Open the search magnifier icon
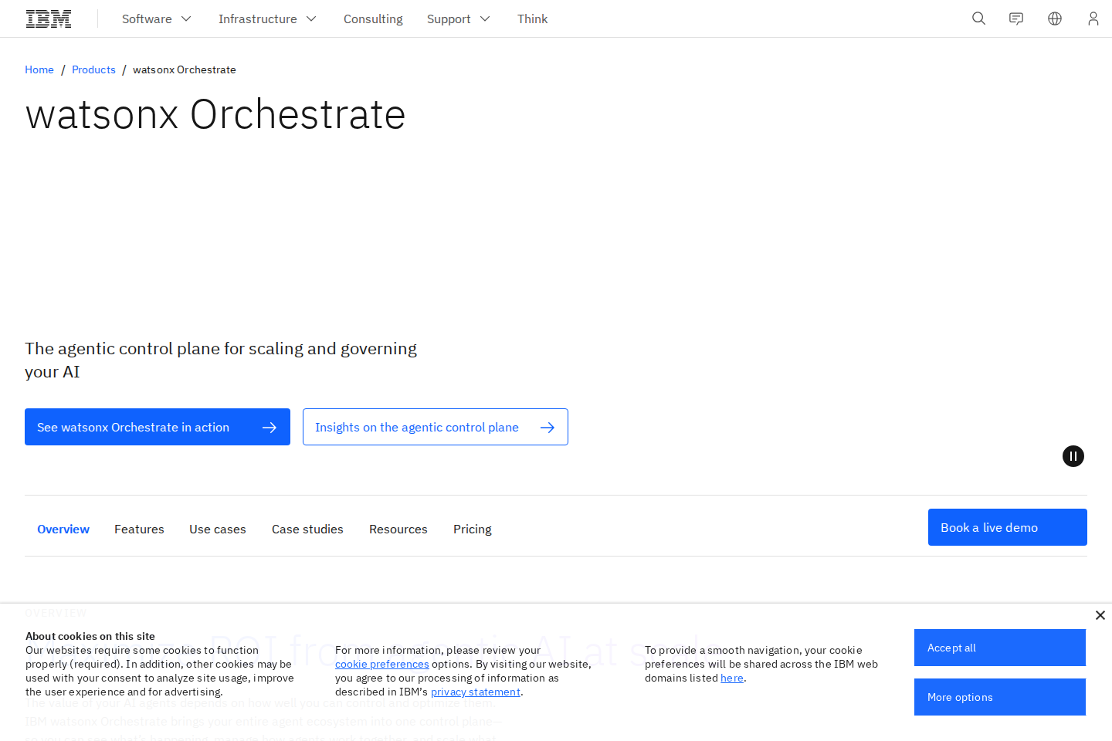Screen dimensions: 1112x741 [978, 19]
